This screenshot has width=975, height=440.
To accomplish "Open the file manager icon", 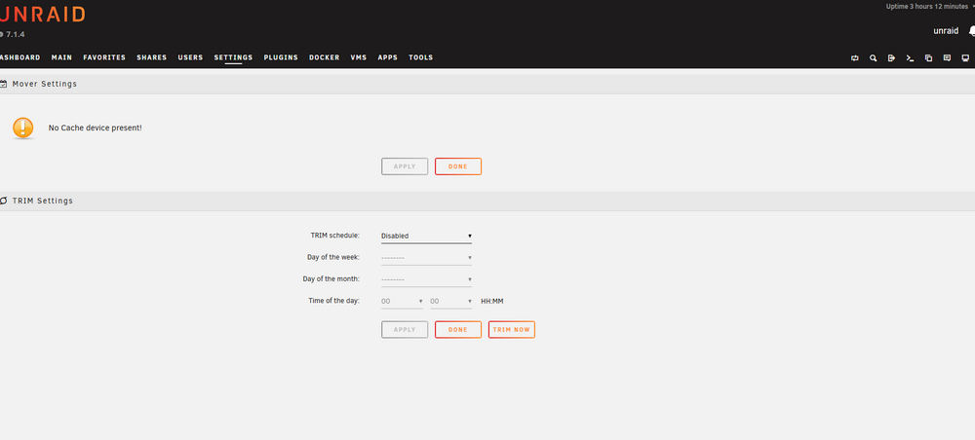I will (928, 57).
